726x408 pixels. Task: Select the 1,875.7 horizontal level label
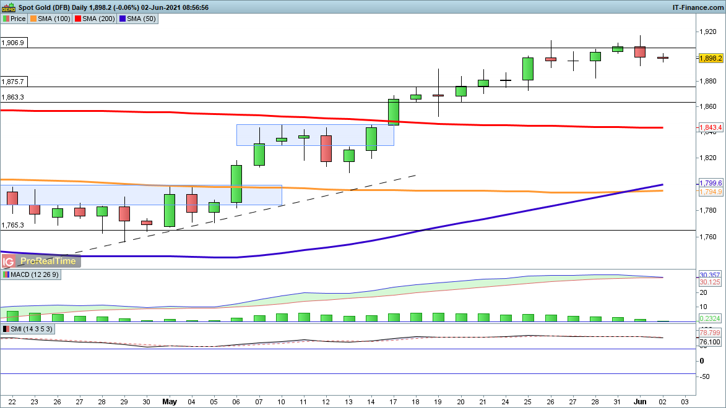click(x=13, y=82)
